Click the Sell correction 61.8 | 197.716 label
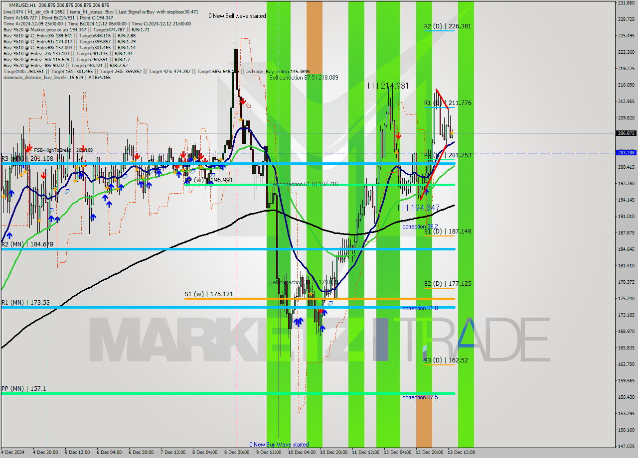Screen dimensions: 638x458 [304, 184]
